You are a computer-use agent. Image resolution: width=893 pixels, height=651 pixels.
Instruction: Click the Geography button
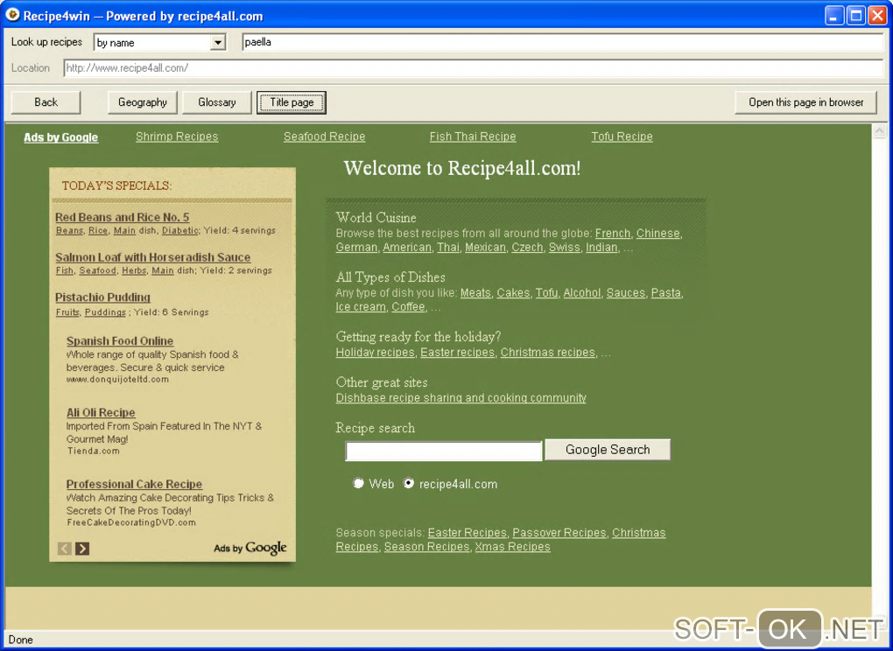click(143, 102)
